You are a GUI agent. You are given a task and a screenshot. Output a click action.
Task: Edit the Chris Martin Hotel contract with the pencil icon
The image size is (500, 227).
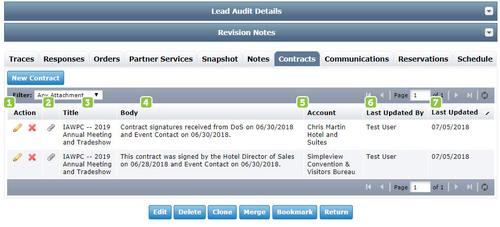coord(17,128)
